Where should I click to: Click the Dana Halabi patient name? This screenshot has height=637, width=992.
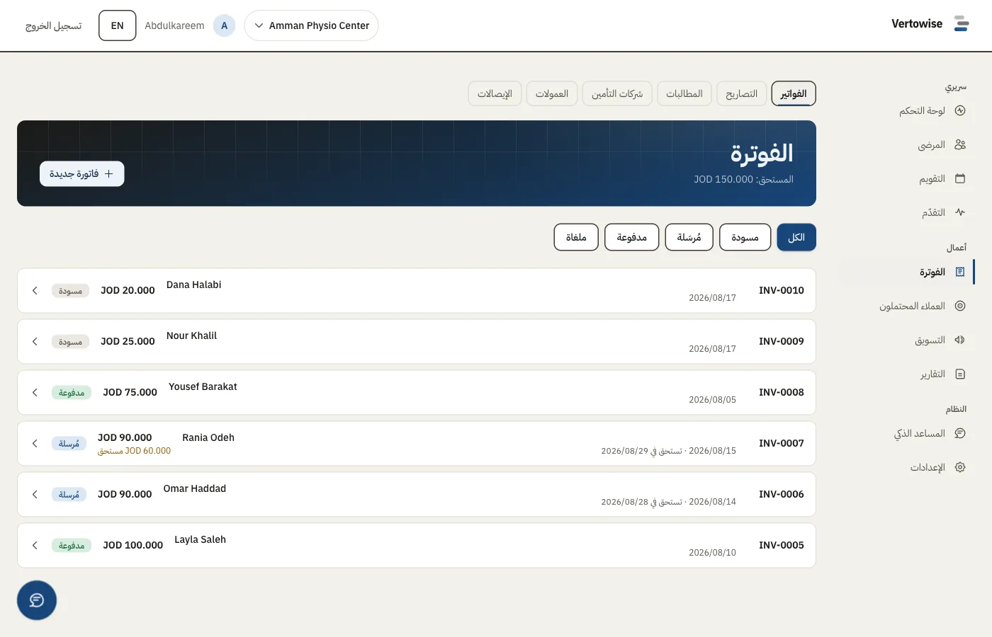(x=194, y=285)
